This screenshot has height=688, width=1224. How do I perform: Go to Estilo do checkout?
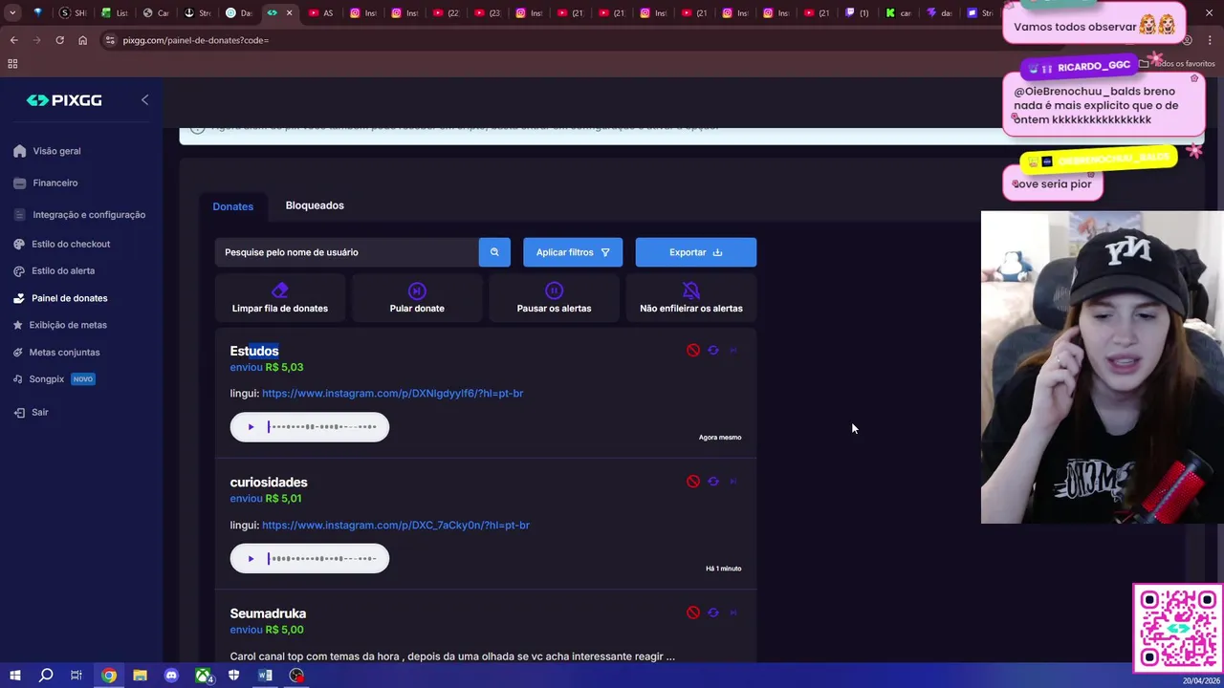70,244
